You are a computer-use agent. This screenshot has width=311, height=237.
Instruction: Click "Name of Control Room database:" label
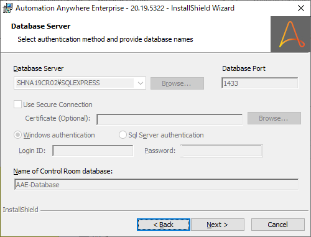point(63,171)
